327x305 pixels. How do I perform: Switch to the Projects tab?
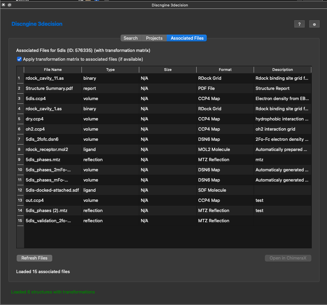coord(154,38)
